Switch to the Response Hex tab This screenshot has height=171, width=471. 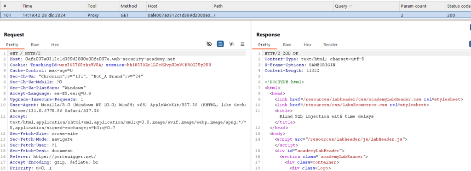pos(307,45)
